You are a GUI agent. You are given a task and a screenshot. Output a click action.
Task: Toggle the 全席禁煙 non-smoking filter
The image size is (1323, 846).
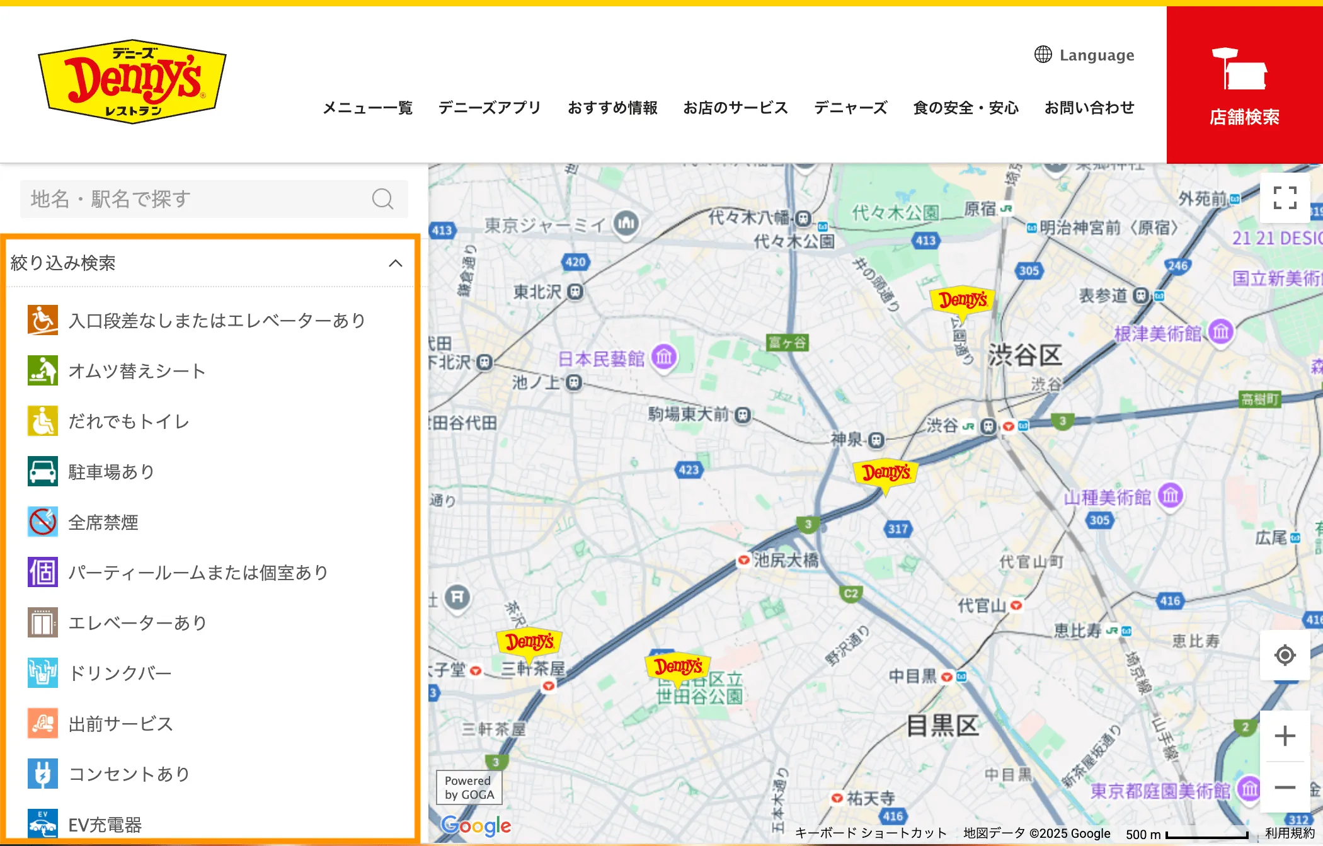coord(42,522)
